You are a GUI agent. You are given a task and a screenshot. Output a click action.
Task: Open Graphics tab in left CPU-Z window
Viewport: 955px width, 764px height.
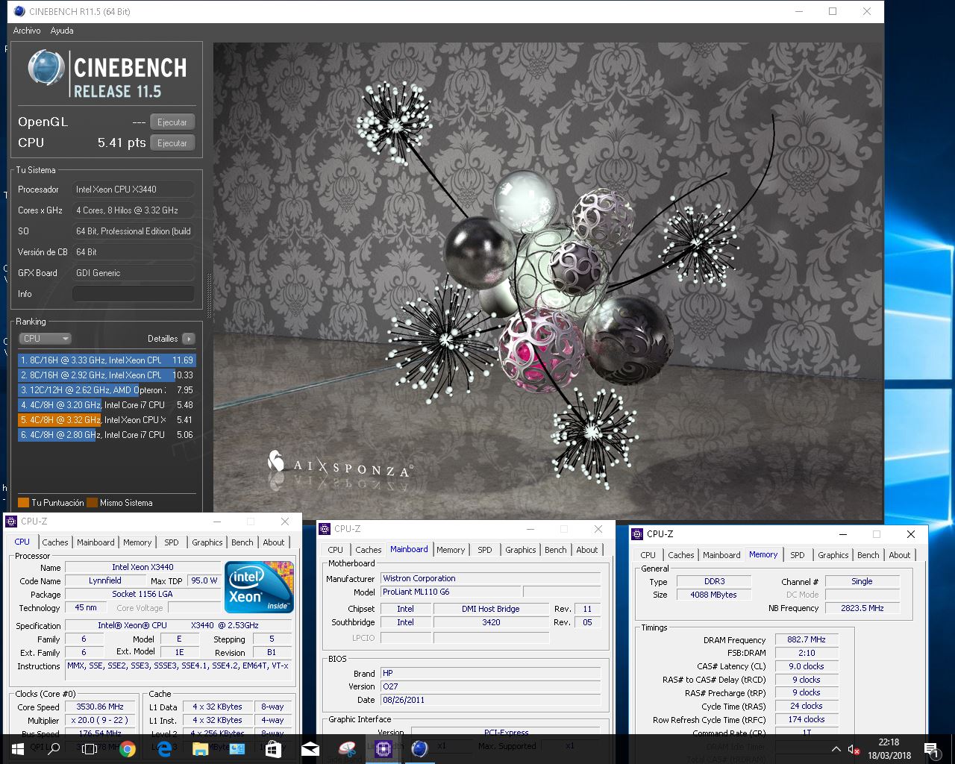(207, 542)
